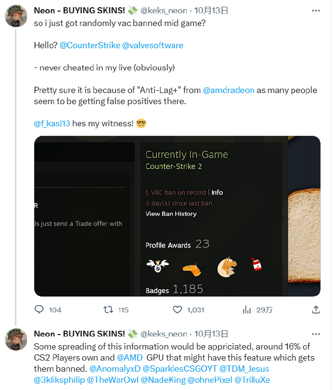This screenshot has height=390, width=333.
Task: Click the @AMD mention in second tweet
Action: coord(130,358)
